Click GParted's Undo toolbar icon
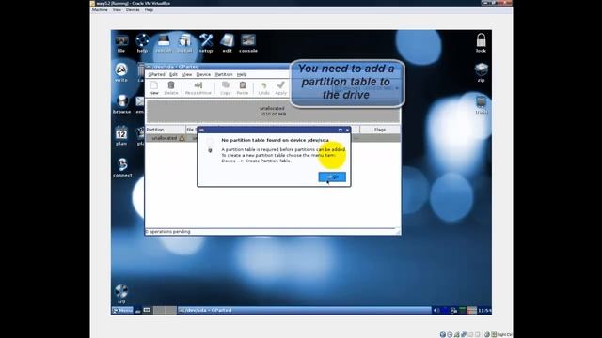Viewport: 602px width, 338px height. point(263,87)
